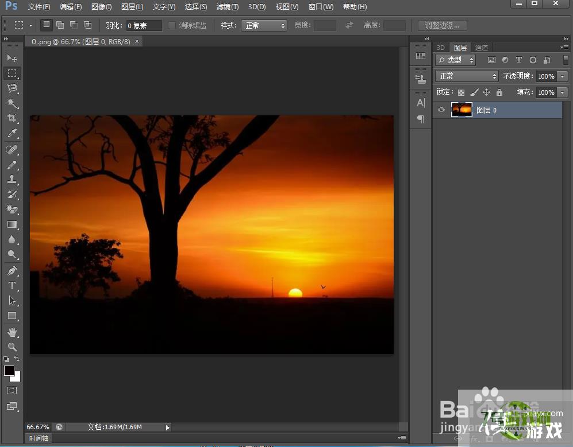Open the 不透明度 opacity slider arrow
Image resolution: width=573 pixels, height=447 pixels.
click(563, 76)
